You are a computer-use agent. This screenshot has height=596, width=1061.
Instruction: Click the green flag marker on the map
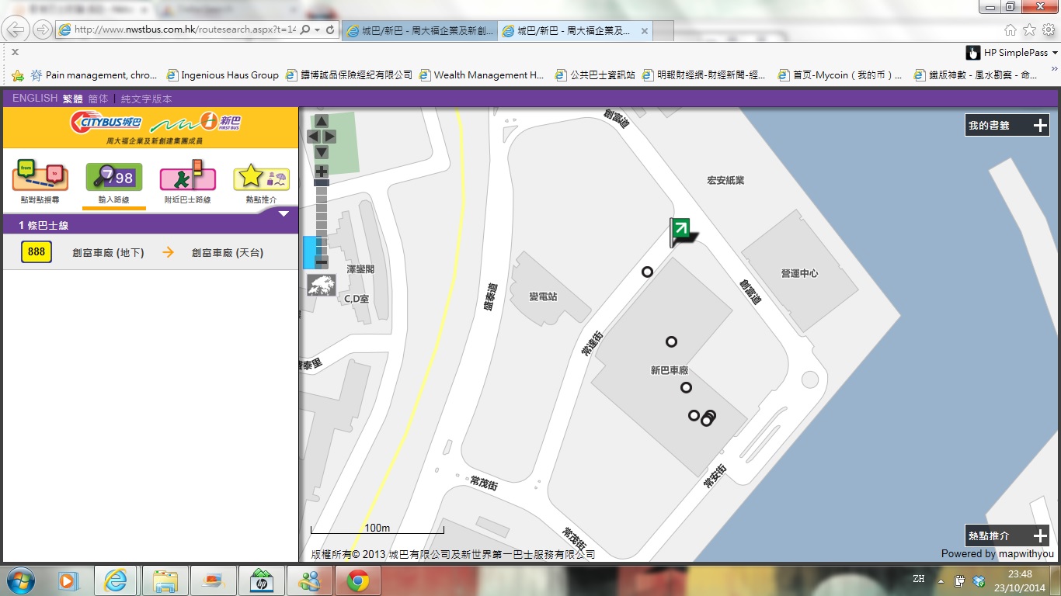pyautogui.click(x=680, y=230)
